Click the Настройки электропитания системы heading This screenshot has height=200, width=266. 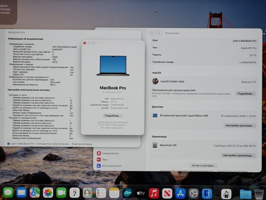(29, 90)
